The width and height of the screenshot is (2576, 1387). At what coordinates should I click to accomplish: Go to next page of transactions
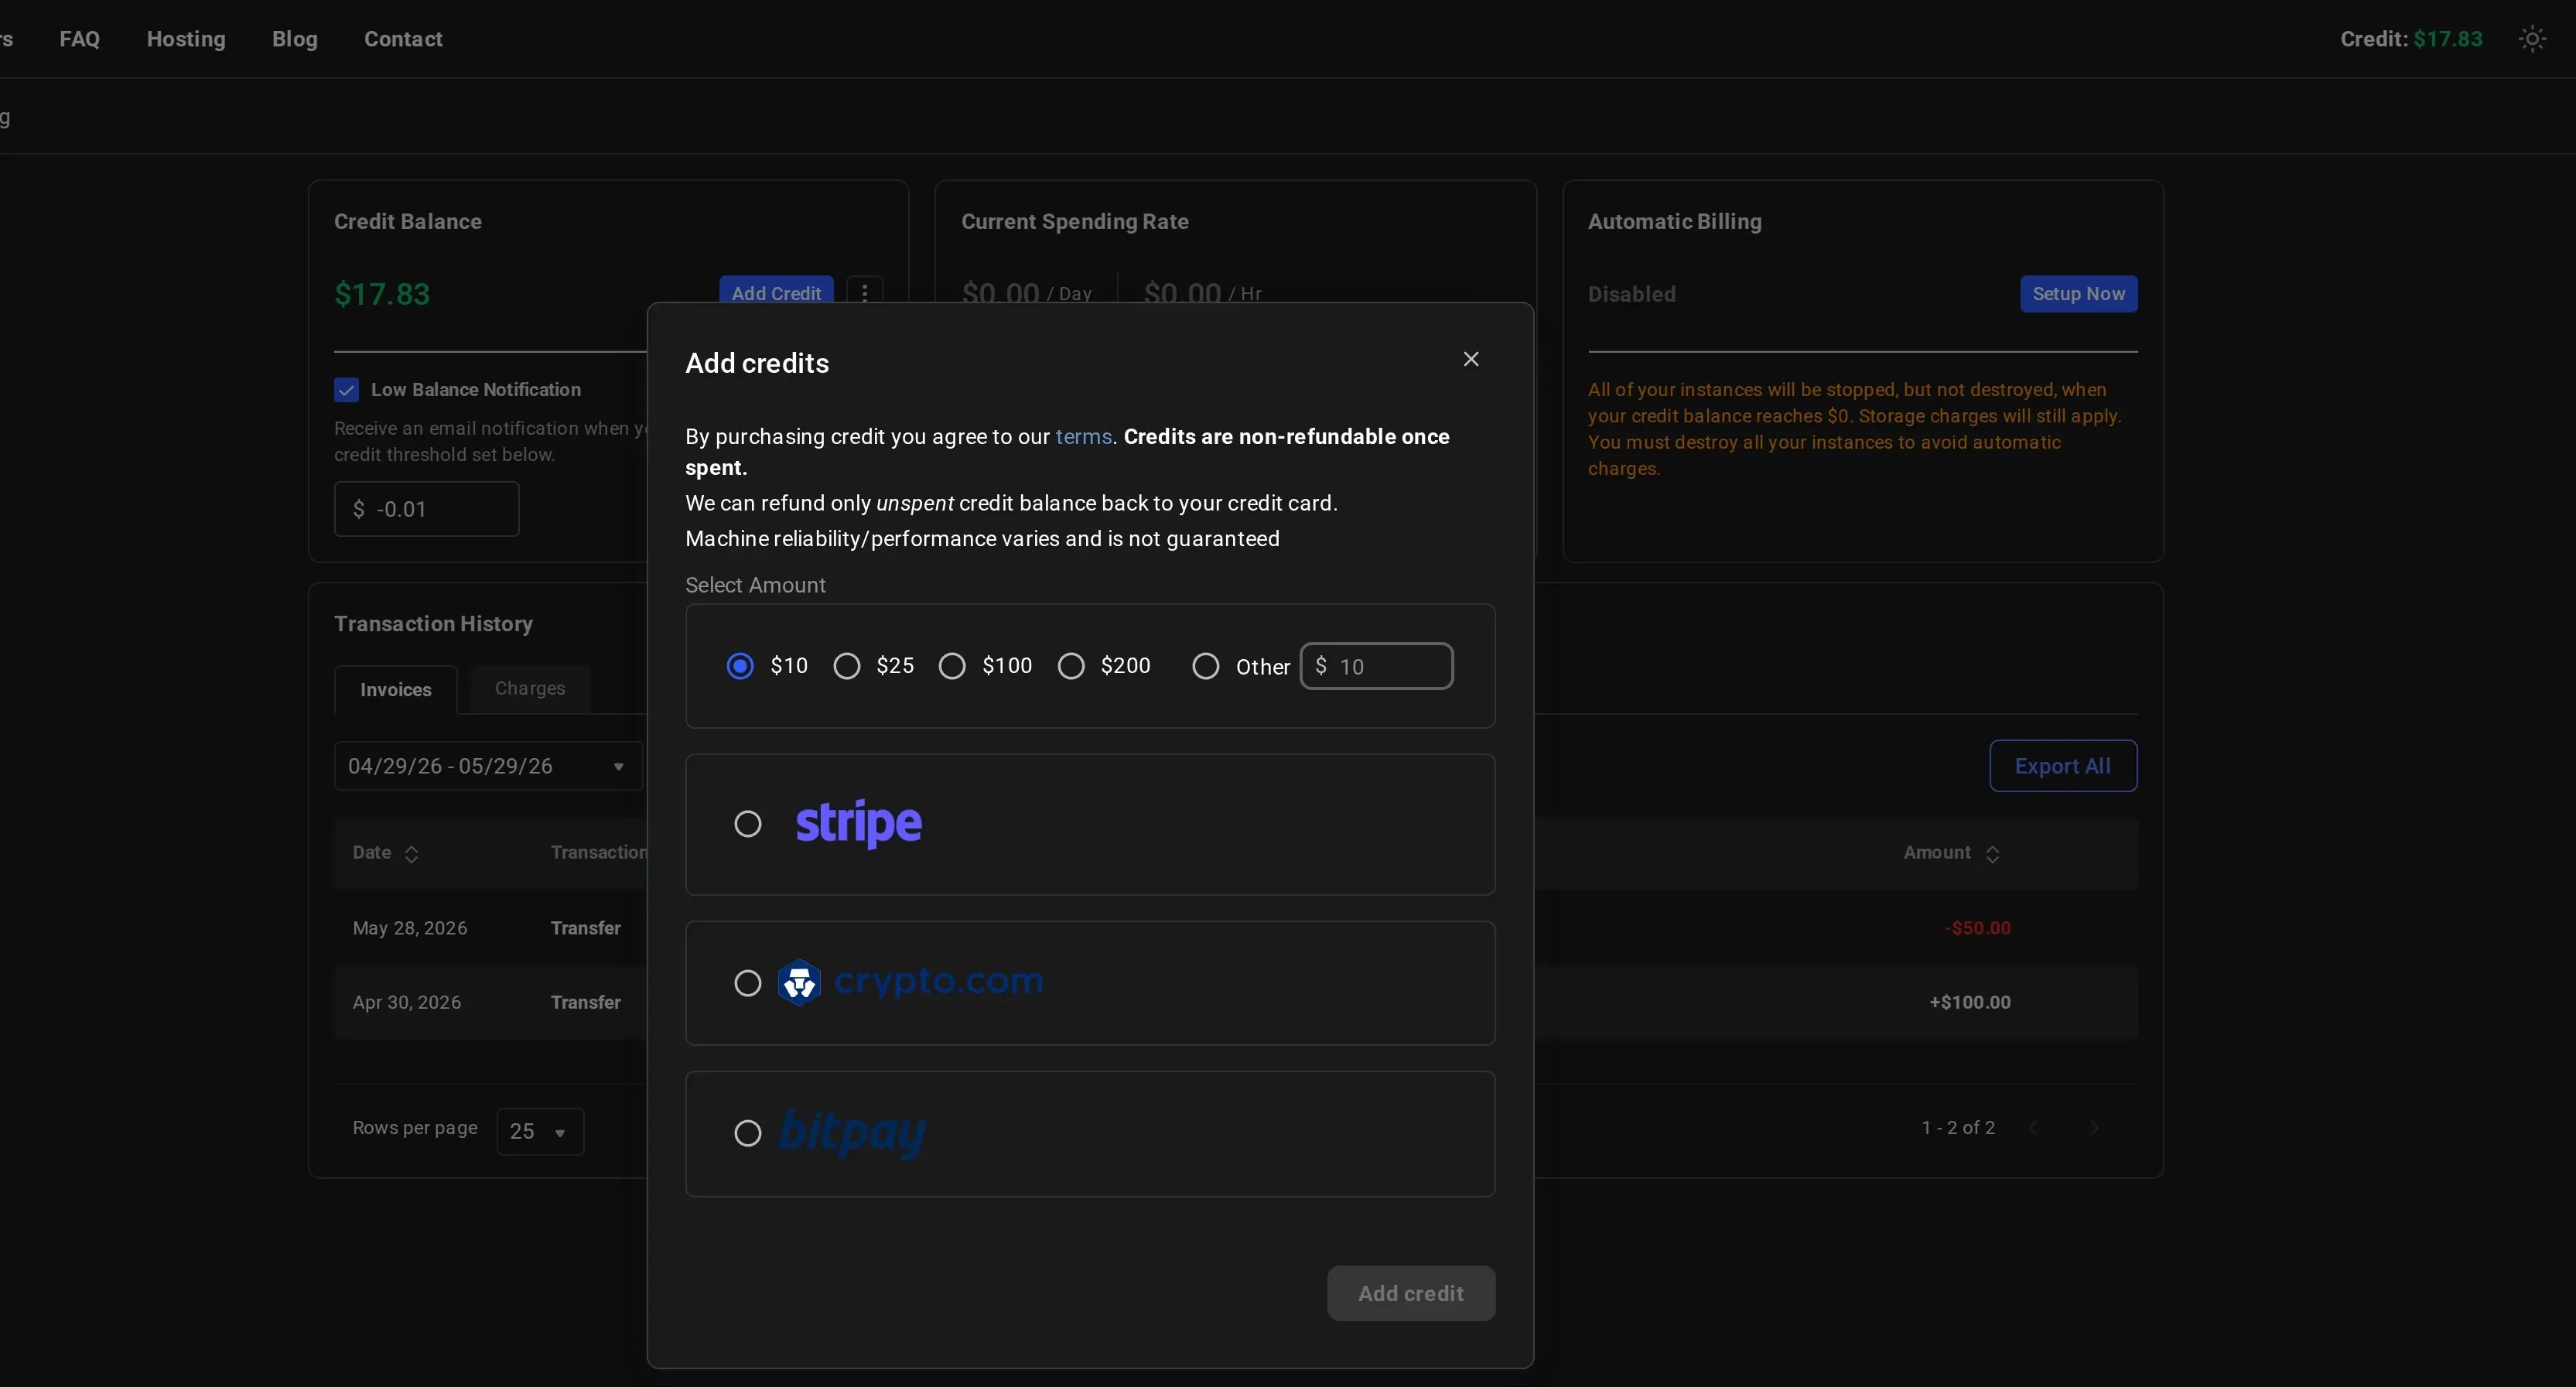(x=2094, y=1128)
